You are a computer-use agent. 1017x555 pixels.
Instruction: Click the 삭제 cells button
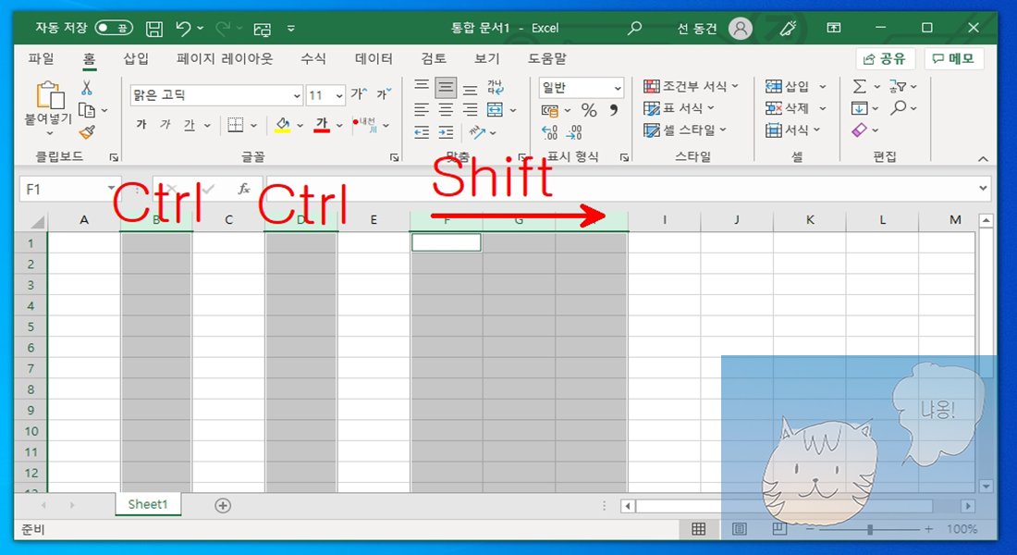tap(788, 108)
